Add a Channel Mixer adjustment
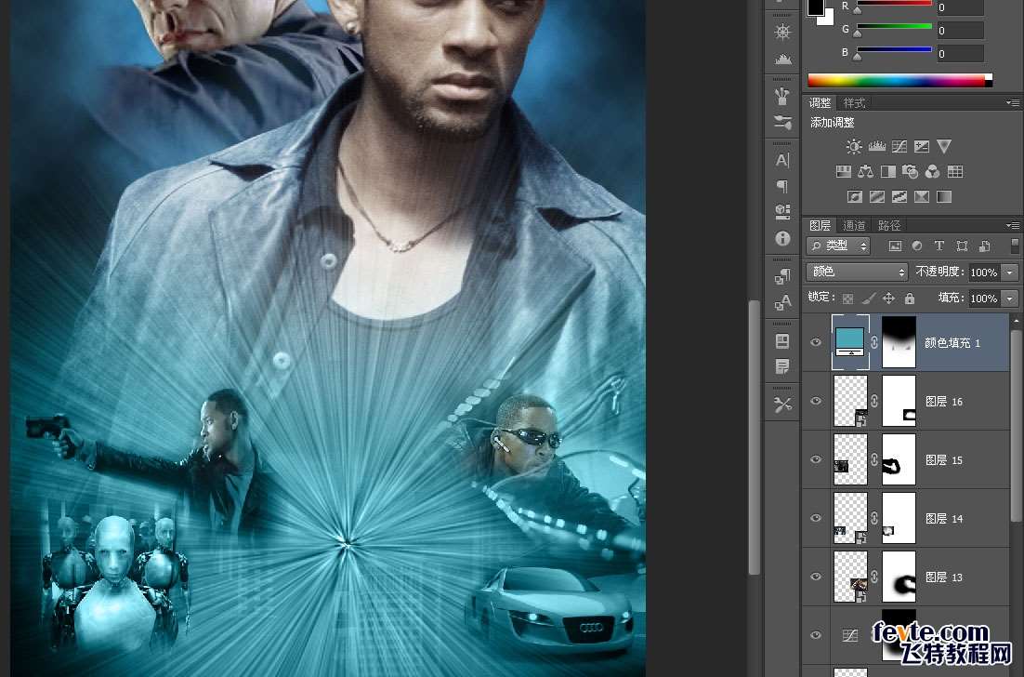Viewport: 1024px width, 677px height. 933,172
